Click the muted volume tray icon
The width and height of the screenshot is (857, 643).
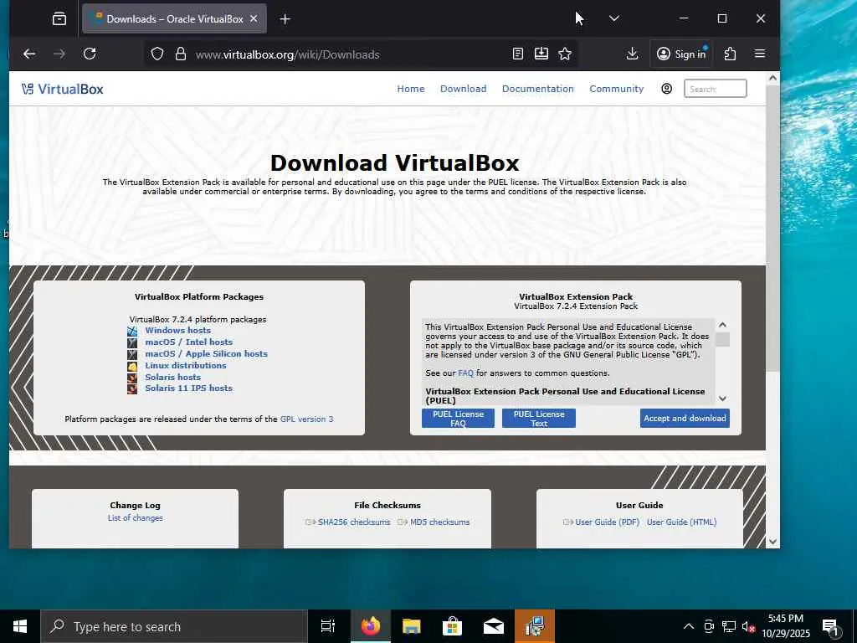[748, 626]
